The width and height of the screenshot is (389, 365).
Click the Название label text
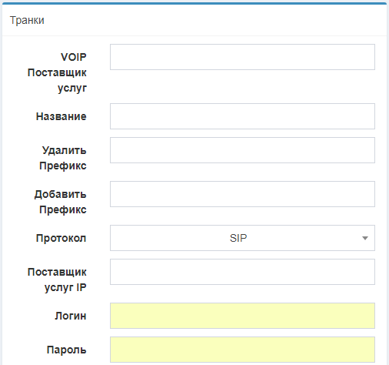pyautogui.click(x=62, y=116)
